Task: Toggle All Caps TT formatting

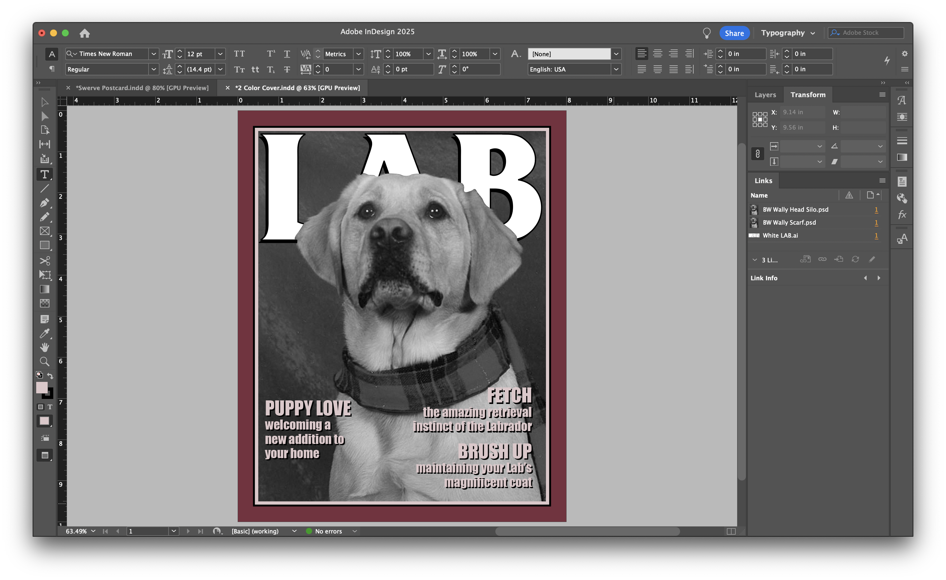Action: point(239,54)
